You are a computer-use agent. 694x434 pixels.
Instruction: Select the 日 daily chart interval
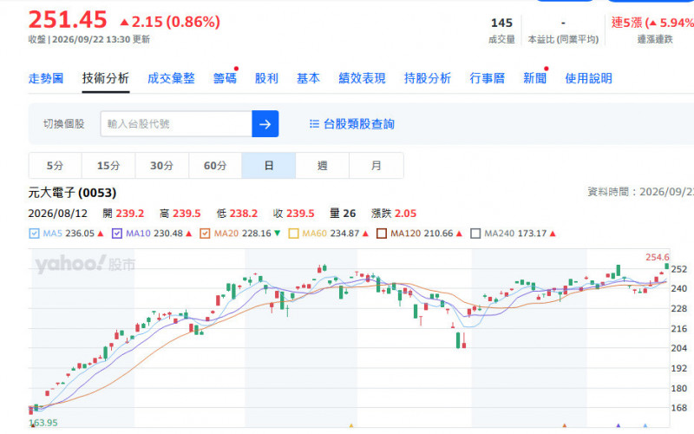pos(269,166)
